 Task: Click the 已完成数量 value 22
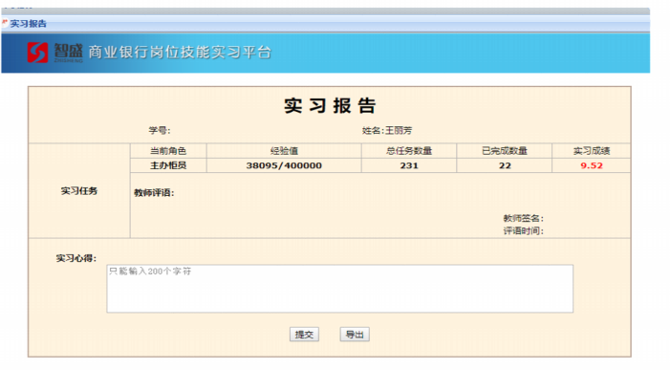[505, 165]
